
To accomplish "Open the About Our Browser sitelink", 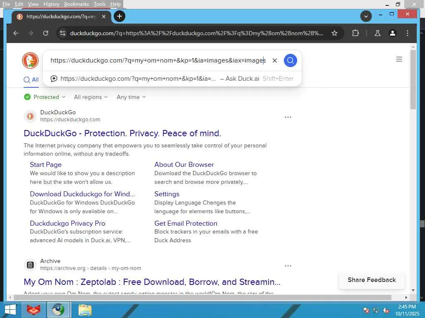I will click(x=184, y=165).
